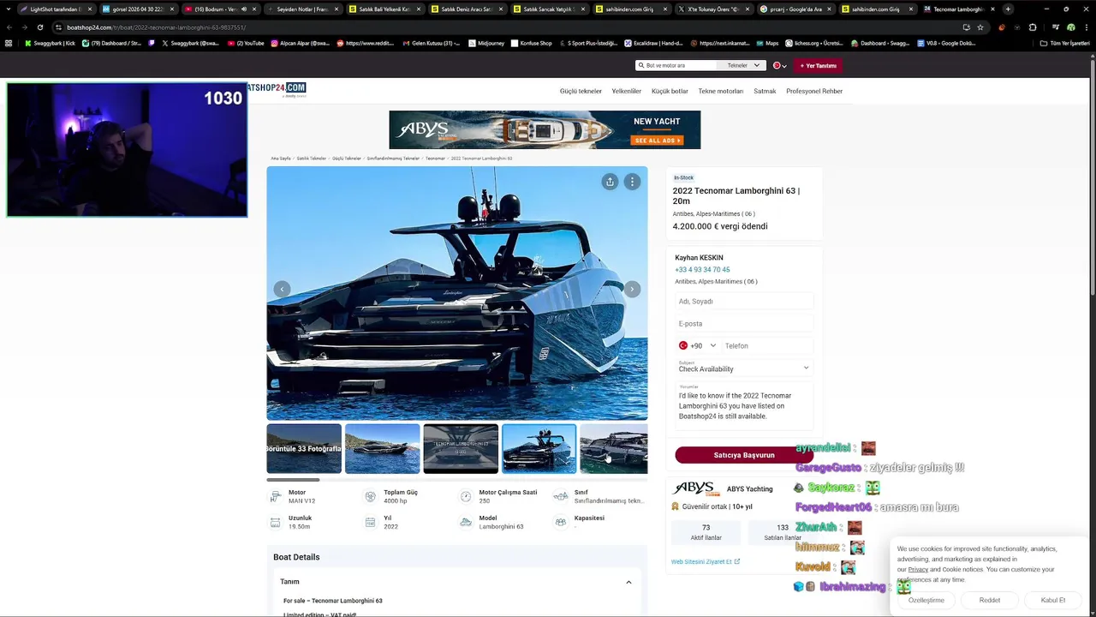The height and width of the screenshot is (617, 1096).
Task: Click into the Telefon input field
Action: click(x=767, y=345)
